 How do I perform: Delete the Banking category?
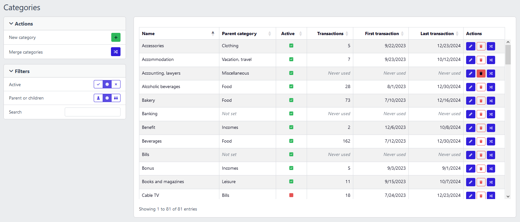pyautogui.click(x=481, y=114)
